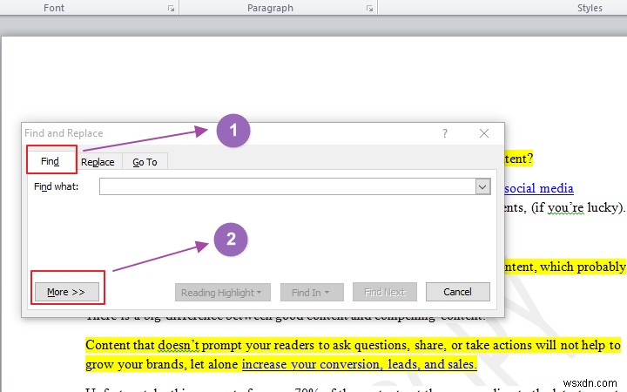The width and height of the screenshot is (627, 392).
Task: Click the More >> button
Action: coord(67,292)
